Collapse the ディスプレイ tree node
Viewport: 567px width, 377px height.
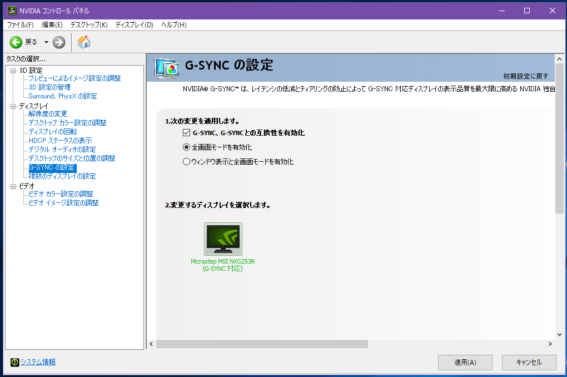[x=13, y=106]
